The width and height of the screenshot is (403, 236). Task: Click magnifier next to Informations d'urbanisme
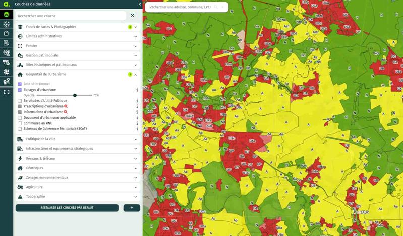66,112
